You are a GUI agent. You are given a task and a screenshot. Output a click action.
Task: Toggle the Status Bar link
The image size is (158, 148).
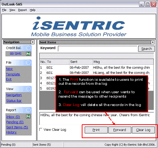point(14,100)
